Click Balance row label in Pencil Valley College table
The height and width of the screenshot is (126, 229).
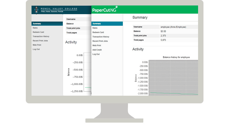coord(70,24)
